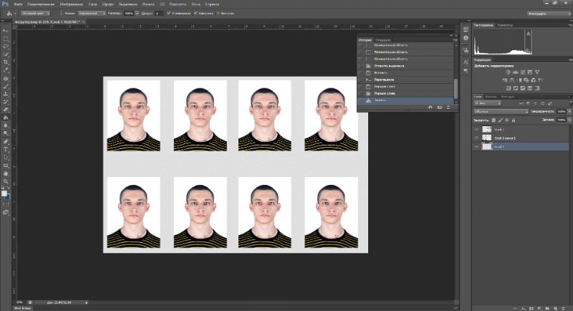Select the Horizontal Type tool
573x311 pixels.
tap(6, 150)
